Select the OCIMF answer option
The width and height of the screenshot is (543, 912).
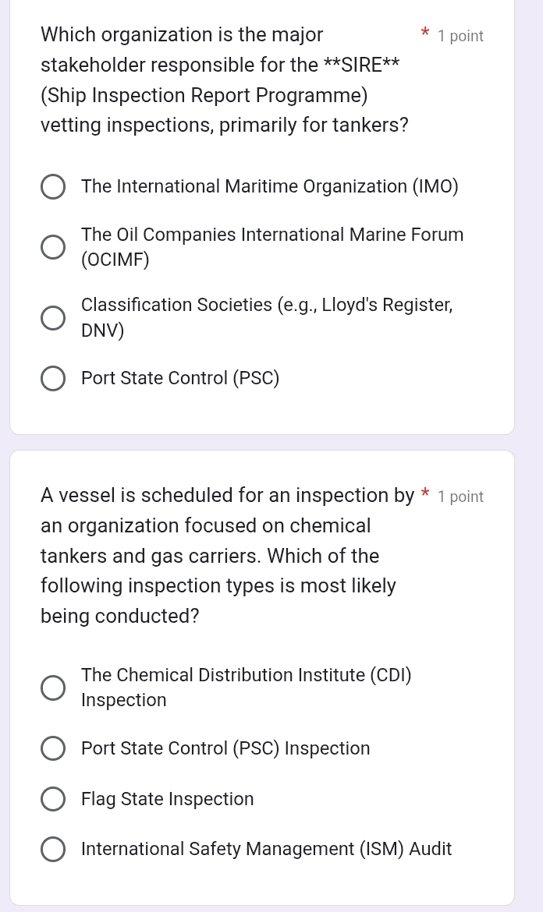(x=53, y=246)
